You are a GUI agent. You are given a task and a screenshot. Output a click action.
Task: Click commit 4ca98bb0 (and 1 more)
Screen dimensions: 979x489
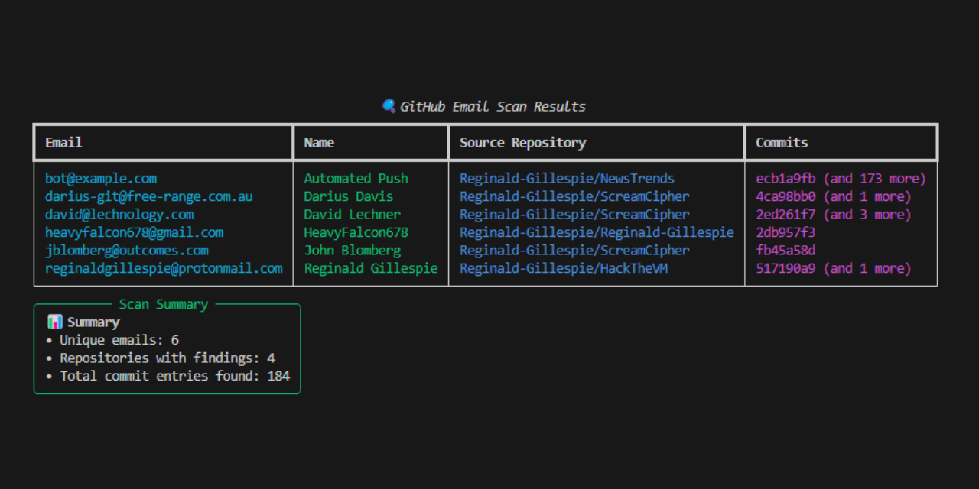834,196
